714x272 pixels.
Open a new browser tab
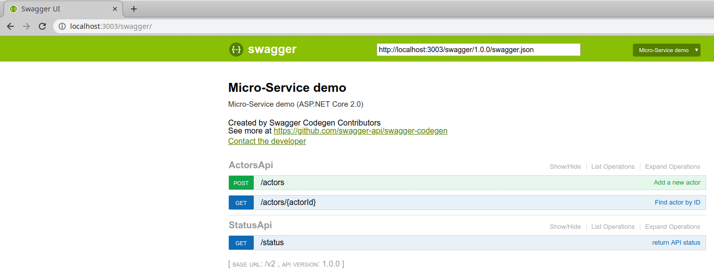click(133, 9)
